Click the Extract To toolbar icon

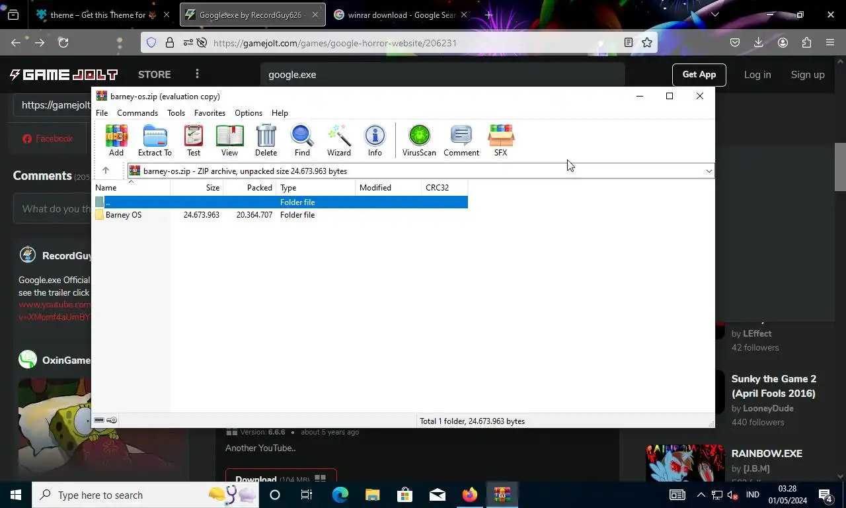pos(155,140)
